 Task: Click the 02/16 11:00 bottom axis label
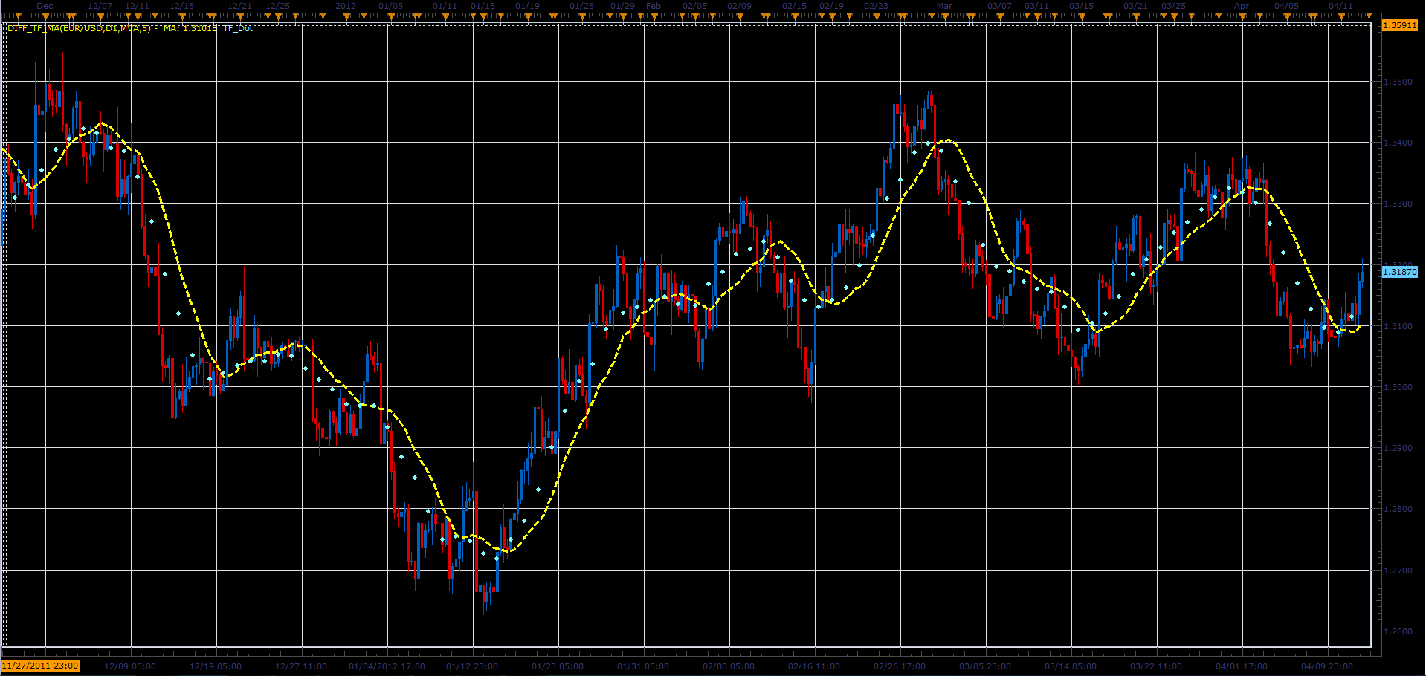pos(814,666)
